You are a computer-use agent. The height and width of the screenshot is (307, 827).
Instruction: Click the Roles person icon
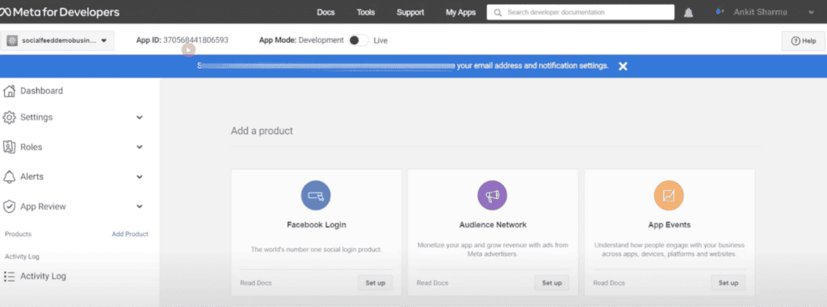pyautogui.click(x=9, y=147)
